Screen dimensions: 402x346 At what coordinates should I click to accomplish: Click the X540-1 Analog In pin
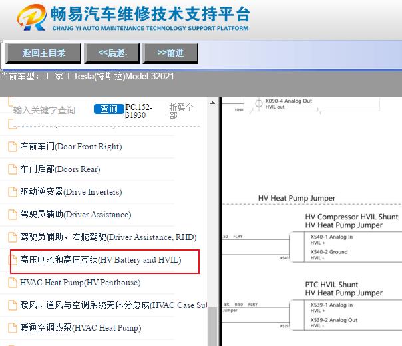pyautogui.click(x=331, y=237)
